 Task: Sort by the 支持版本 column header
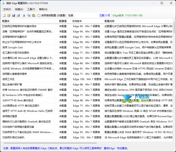pos(87,21)
